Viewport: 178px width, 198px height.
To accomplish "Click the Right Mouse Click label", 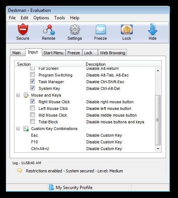I will click(x=54, y=102).
